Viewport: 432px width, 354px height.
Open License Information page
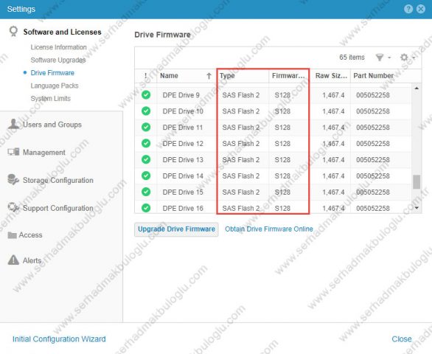tap(58, 47)
